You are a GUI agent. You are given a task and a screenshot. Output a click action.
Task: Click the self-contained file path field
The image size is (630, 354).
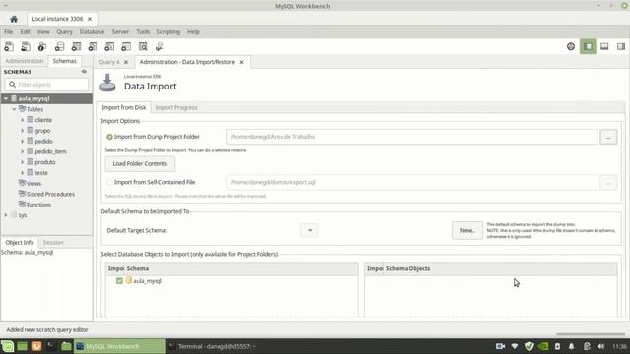coord(412,182)
